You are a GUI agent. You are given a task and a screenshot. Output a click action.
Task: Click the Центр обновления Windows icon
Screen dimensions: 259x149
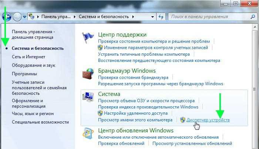tap(88, 134)
